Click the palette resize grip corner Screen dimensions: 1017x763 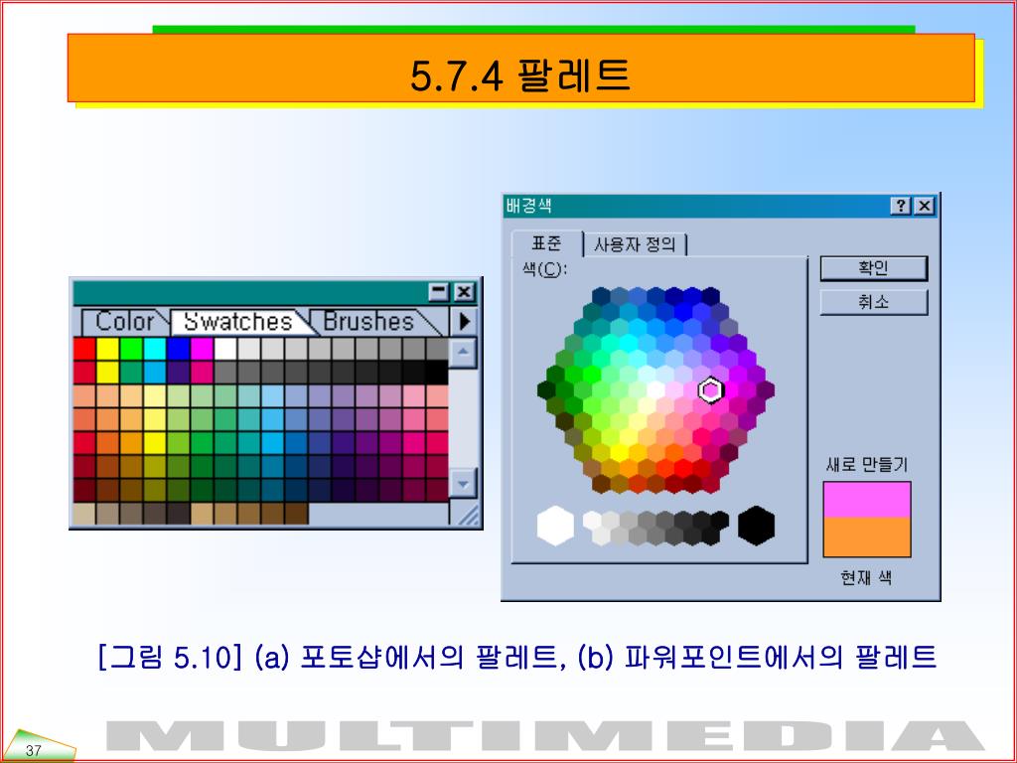[x=467, y=514]
